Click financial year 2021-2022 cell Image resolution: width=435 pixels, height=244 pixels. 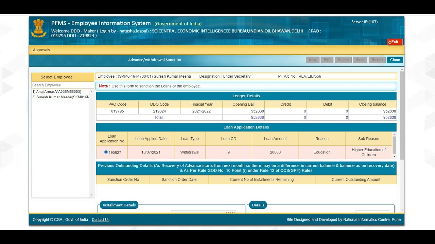tap(202, 111)
